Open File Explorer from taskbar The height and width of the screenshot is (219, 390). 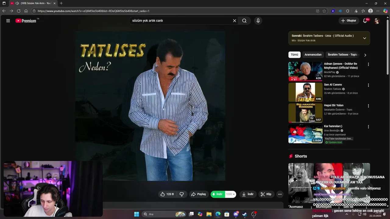point(209,214)
